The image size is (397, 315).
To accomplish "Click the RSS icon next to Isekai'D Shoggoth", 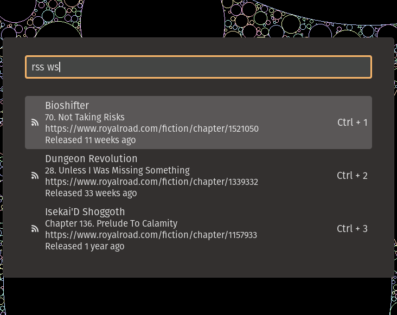I will pos(35,229).
